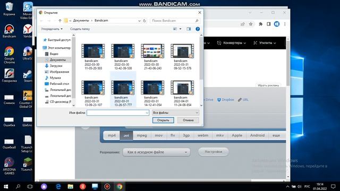340x191 pixels.
Task: Click the Отмена button
Action: pos(188,120)
